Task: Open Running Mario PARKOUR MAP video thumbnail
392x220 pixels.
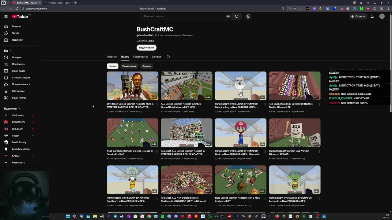Action: (241, 133)
